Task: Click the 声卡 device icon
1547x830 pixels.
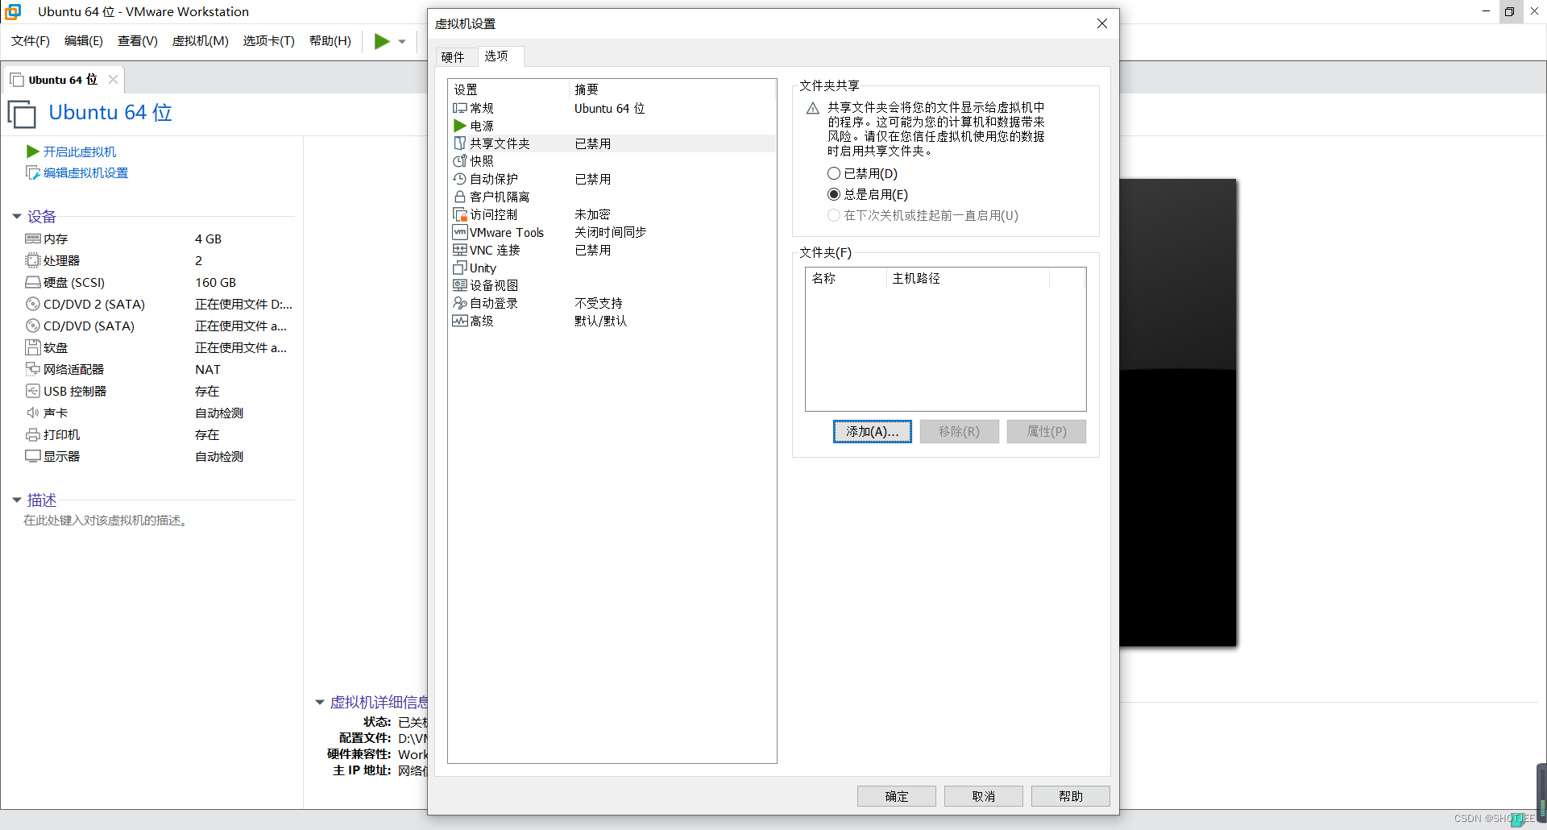Action: tap(32, 413)
